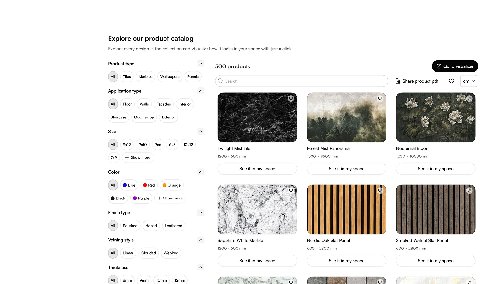486x284 pixels.
Task: Click the product Search field
Action: (x=301, y=81)
